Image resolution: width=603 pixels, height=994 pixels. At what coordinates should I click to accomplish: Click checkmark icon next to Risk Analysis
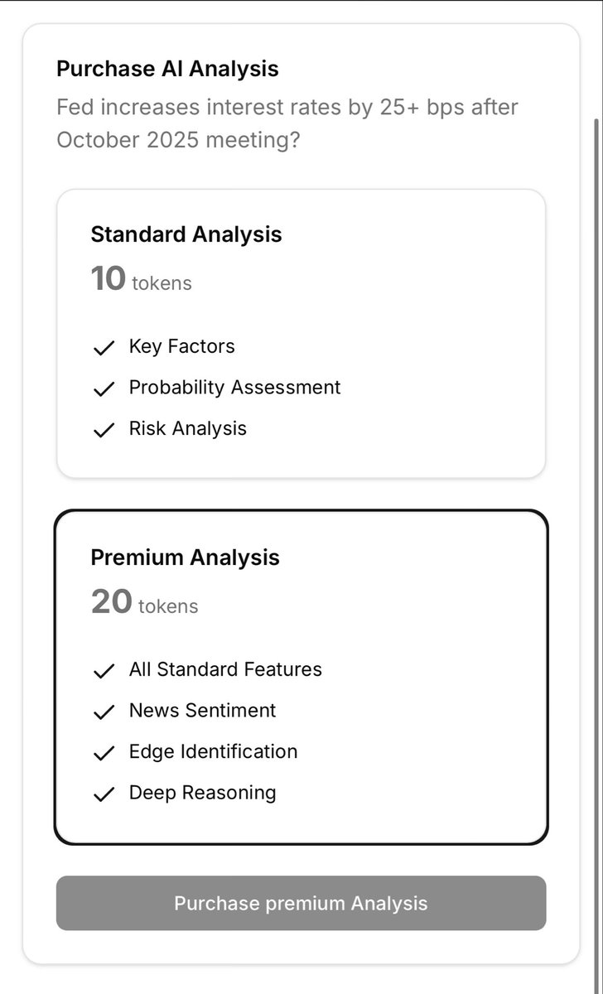[104, 430]
